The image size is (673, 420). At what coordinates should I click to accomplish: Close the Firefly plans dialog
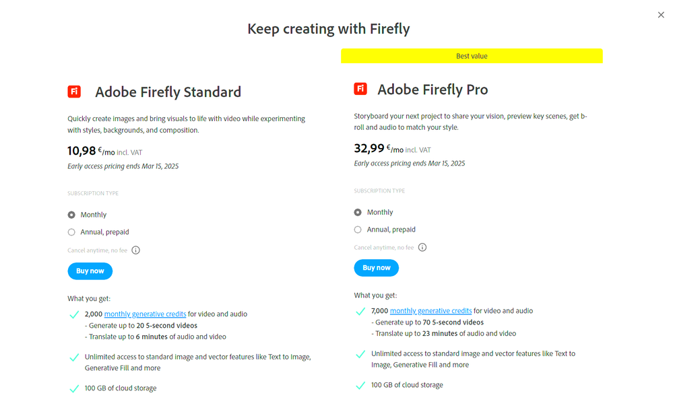point(661,15)
